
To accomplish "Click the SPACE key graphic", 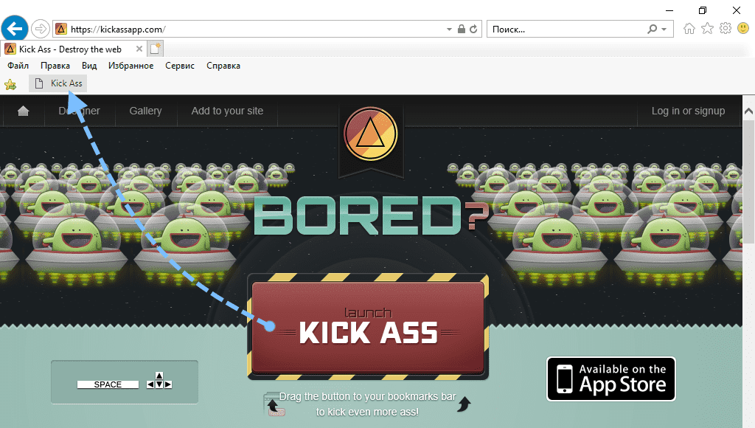I will point(108,384).
